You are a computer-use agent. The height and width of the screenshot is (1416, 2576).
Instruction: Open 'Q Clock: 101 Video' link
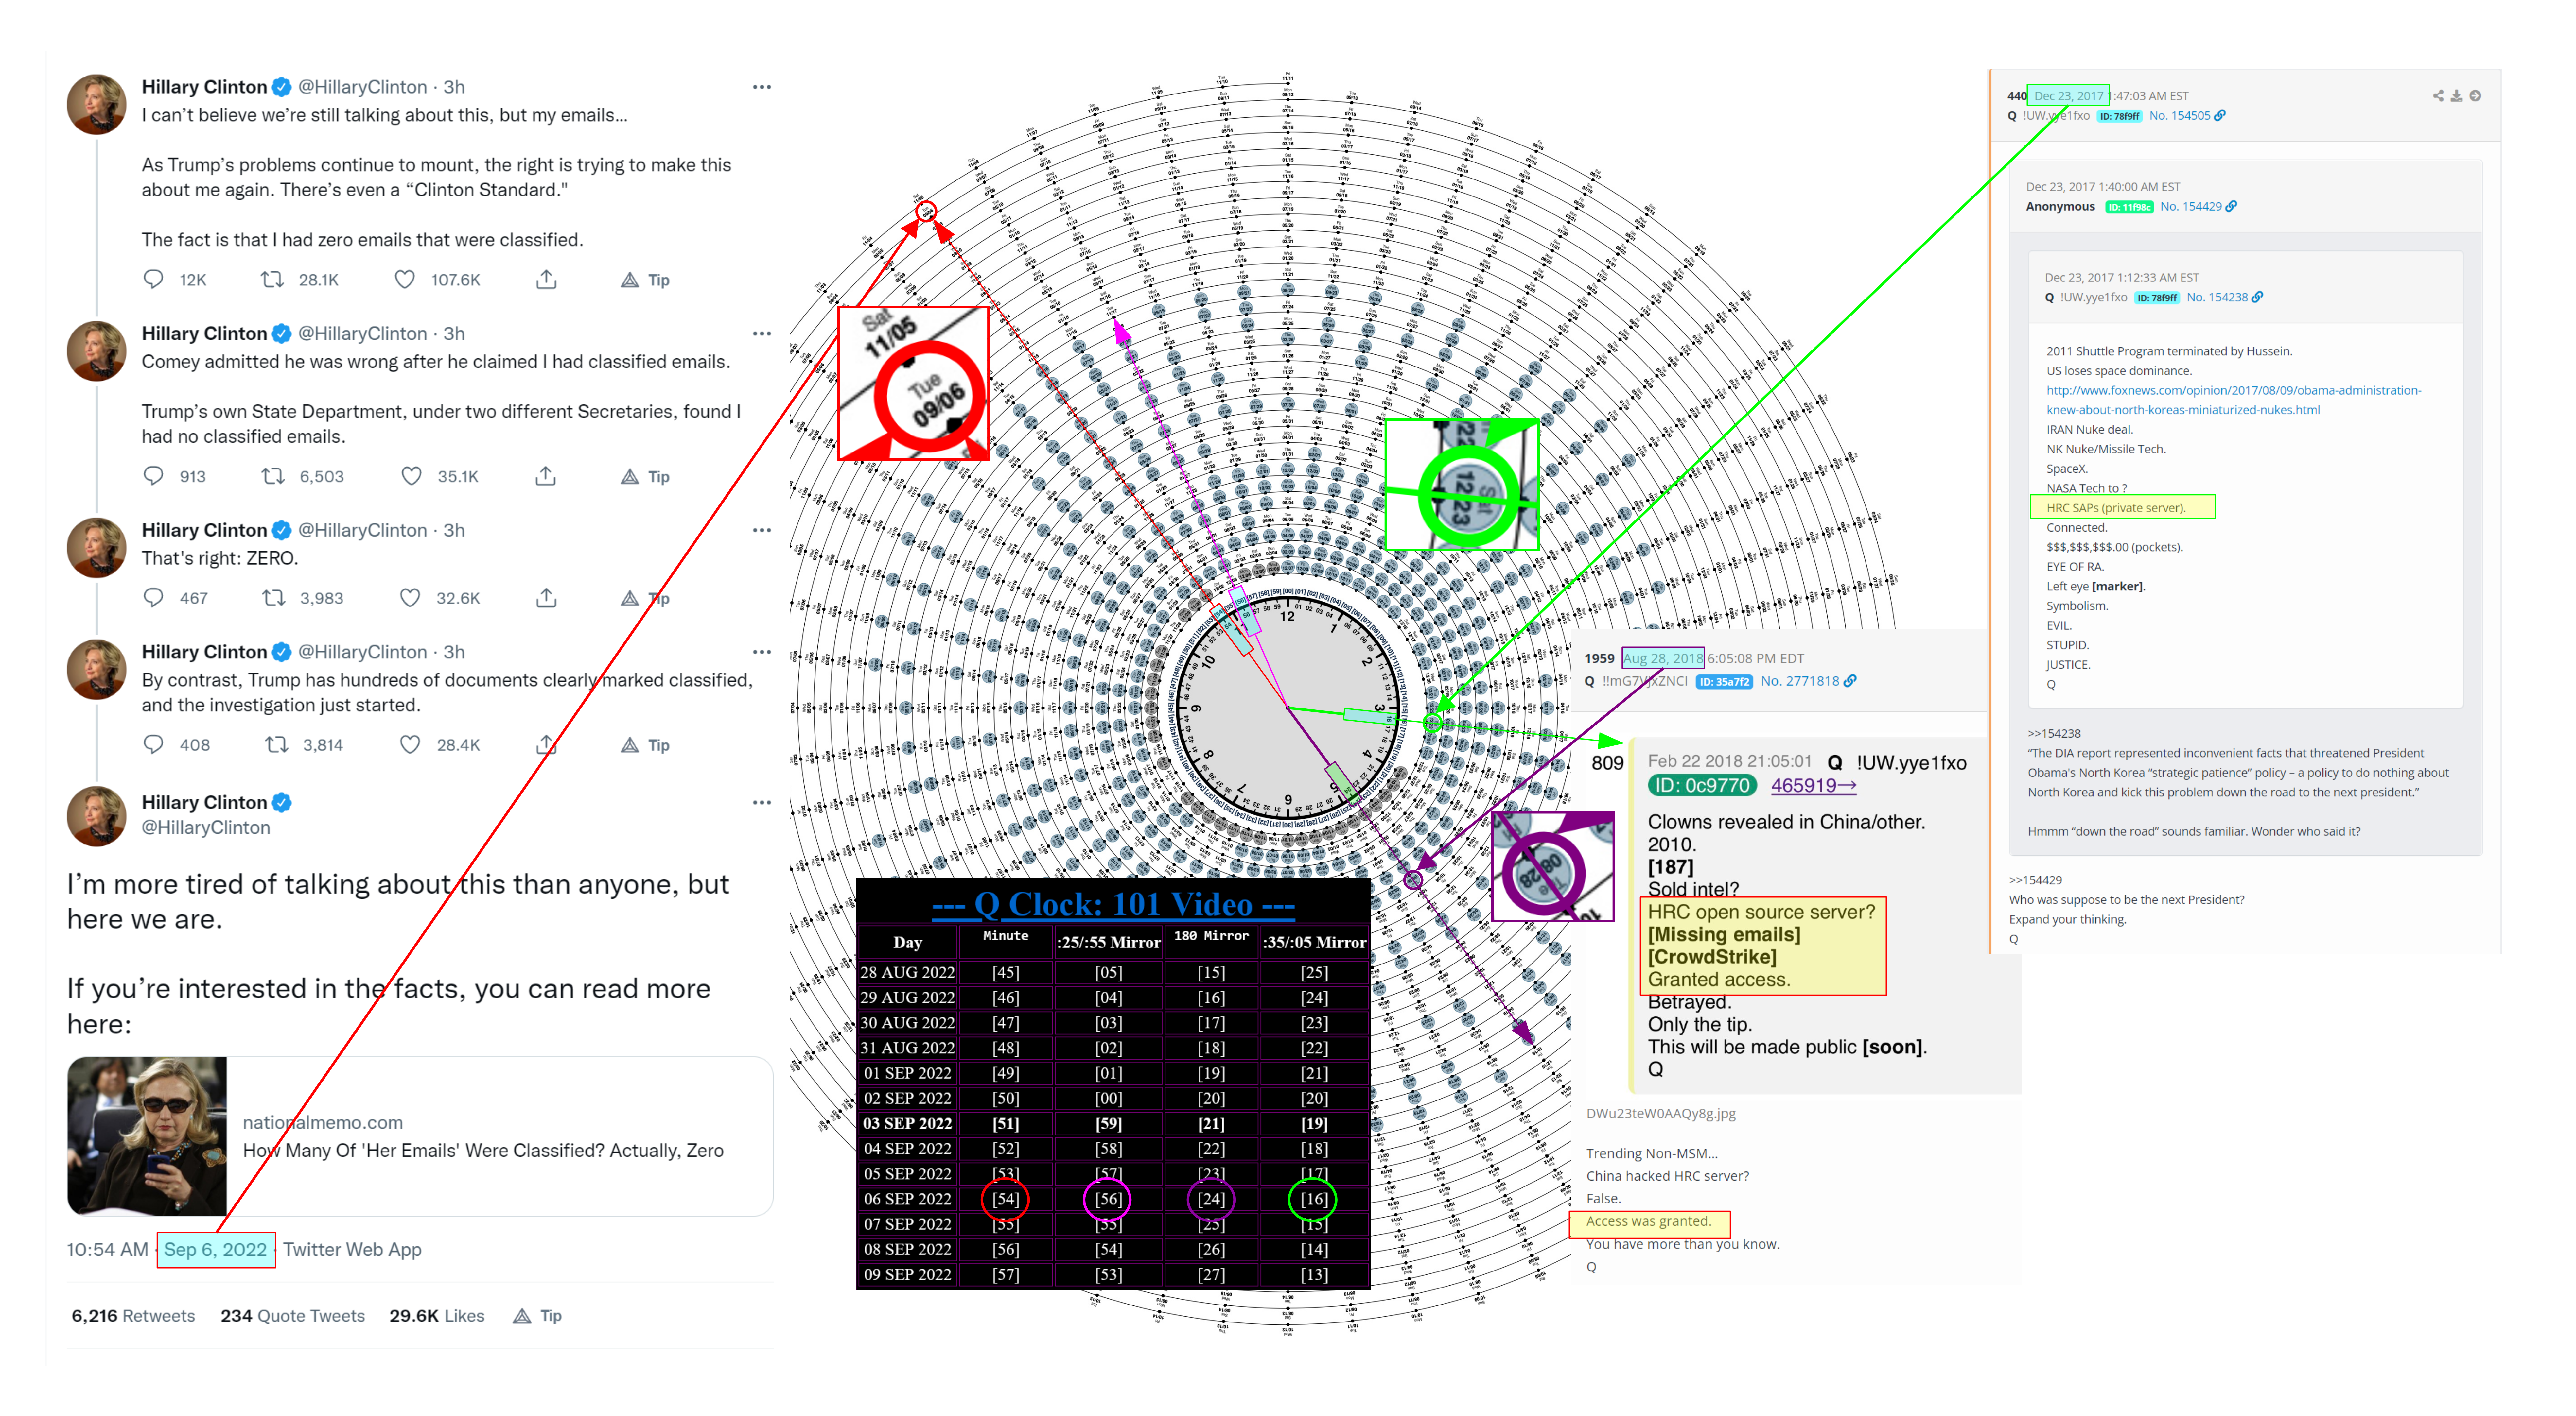(1113, 904)
